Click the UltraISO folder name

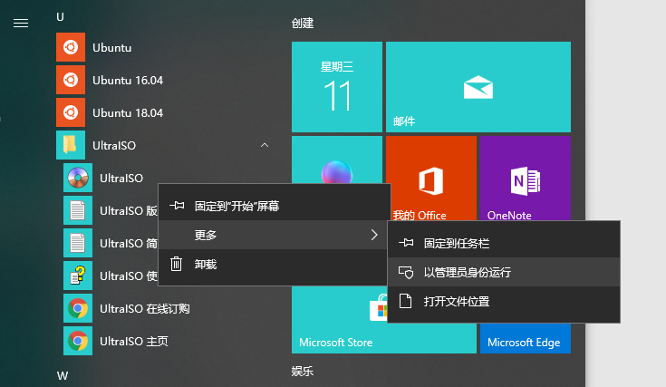pyautogui.click(x=114, y=145)
